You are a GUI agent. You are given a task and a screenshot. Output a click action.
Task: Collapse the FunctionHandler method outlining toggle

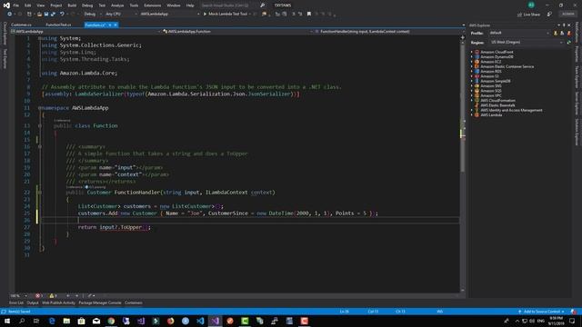click(40, 193)
